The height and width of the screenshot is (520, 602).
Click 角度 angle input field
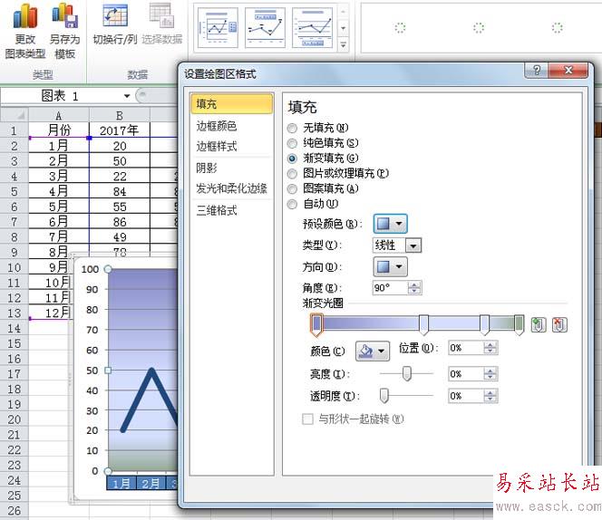(x=390, y=288)
